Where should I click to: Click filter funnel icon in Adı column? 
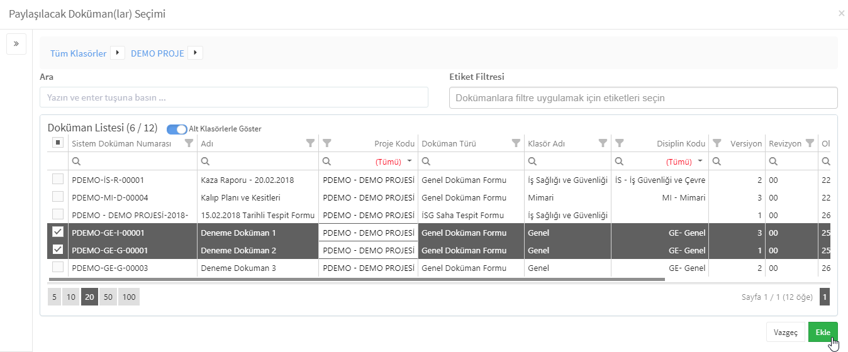[x=310, y=143]
